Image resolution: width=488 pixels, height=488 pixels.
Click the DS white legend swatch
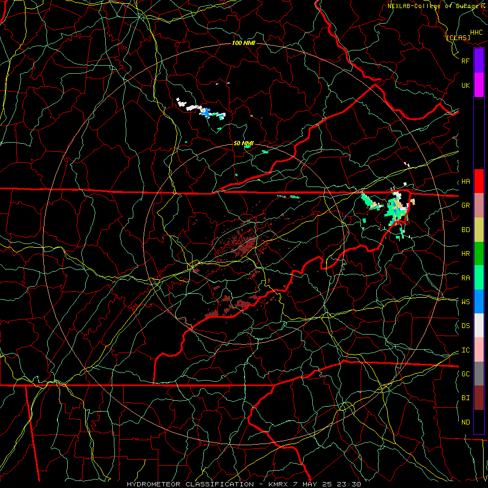(x=479, y=325)
